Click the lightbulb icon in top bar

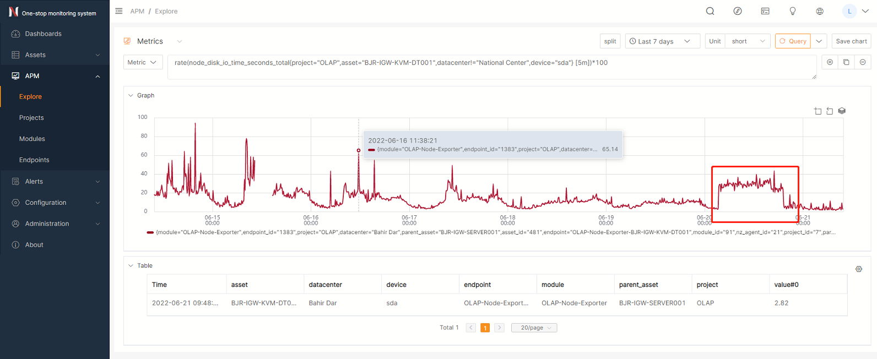(793, 11)
